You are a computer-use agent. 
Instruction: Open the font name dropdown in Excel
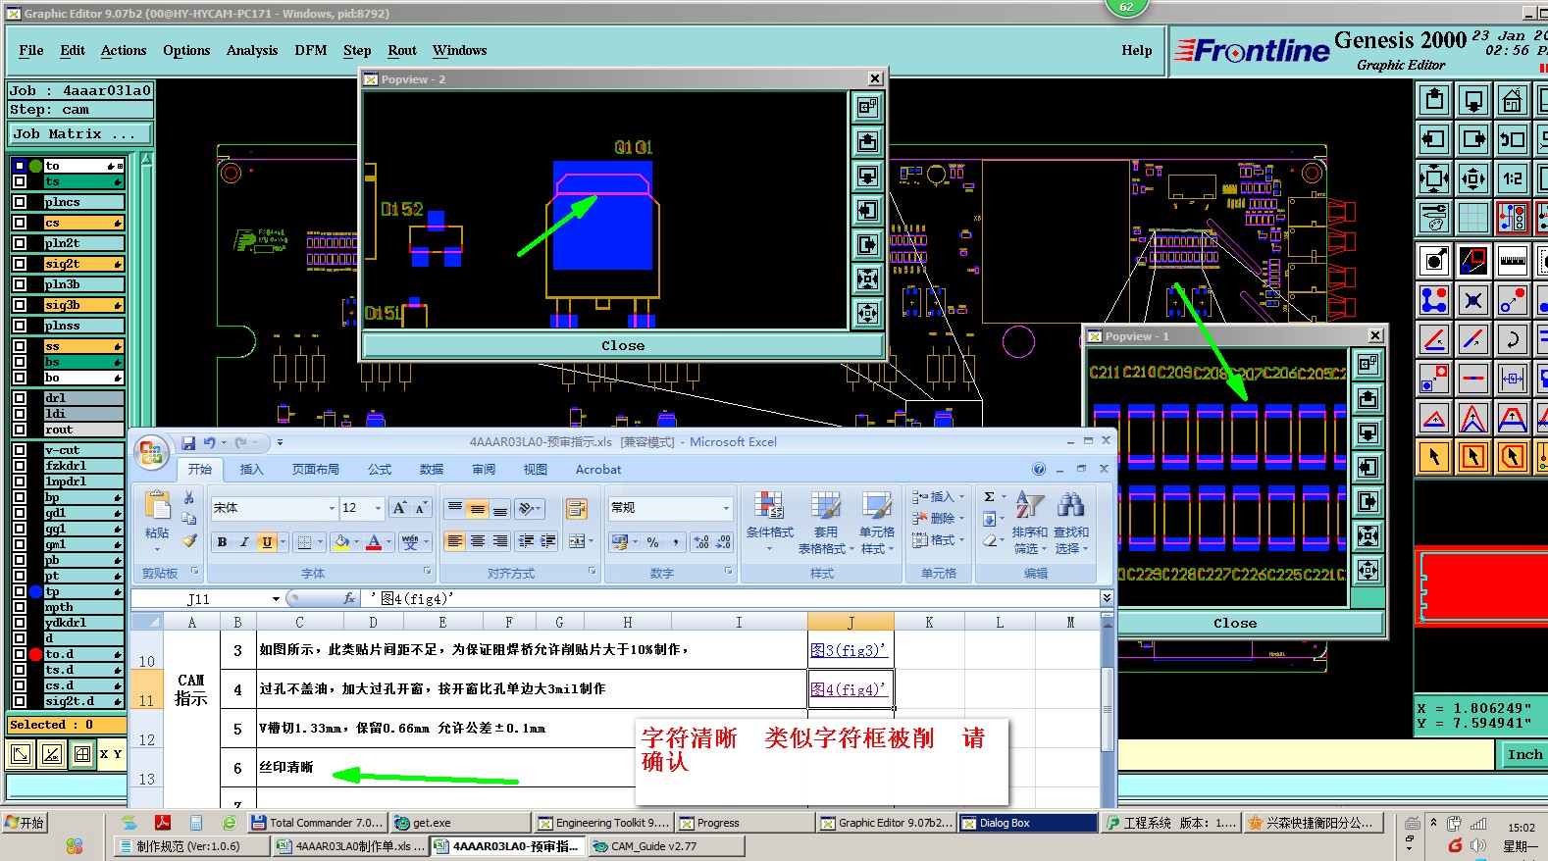click(x=332, y=508)
